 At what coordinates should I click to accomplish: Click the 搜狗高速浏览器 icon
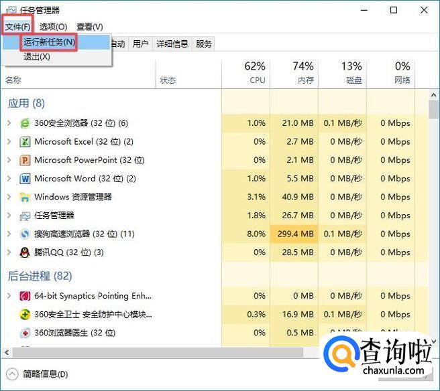(x=25, y=234)
